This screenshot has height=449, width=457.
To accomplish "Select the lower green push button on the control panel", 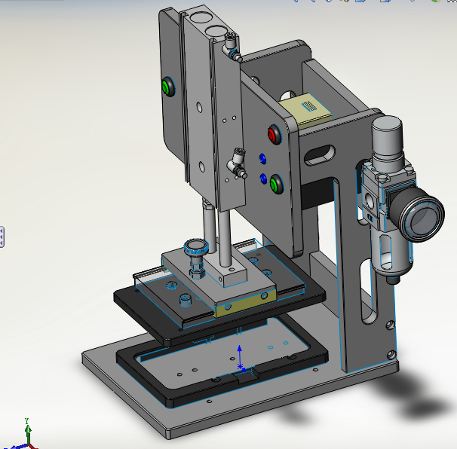I will point(276,184).
